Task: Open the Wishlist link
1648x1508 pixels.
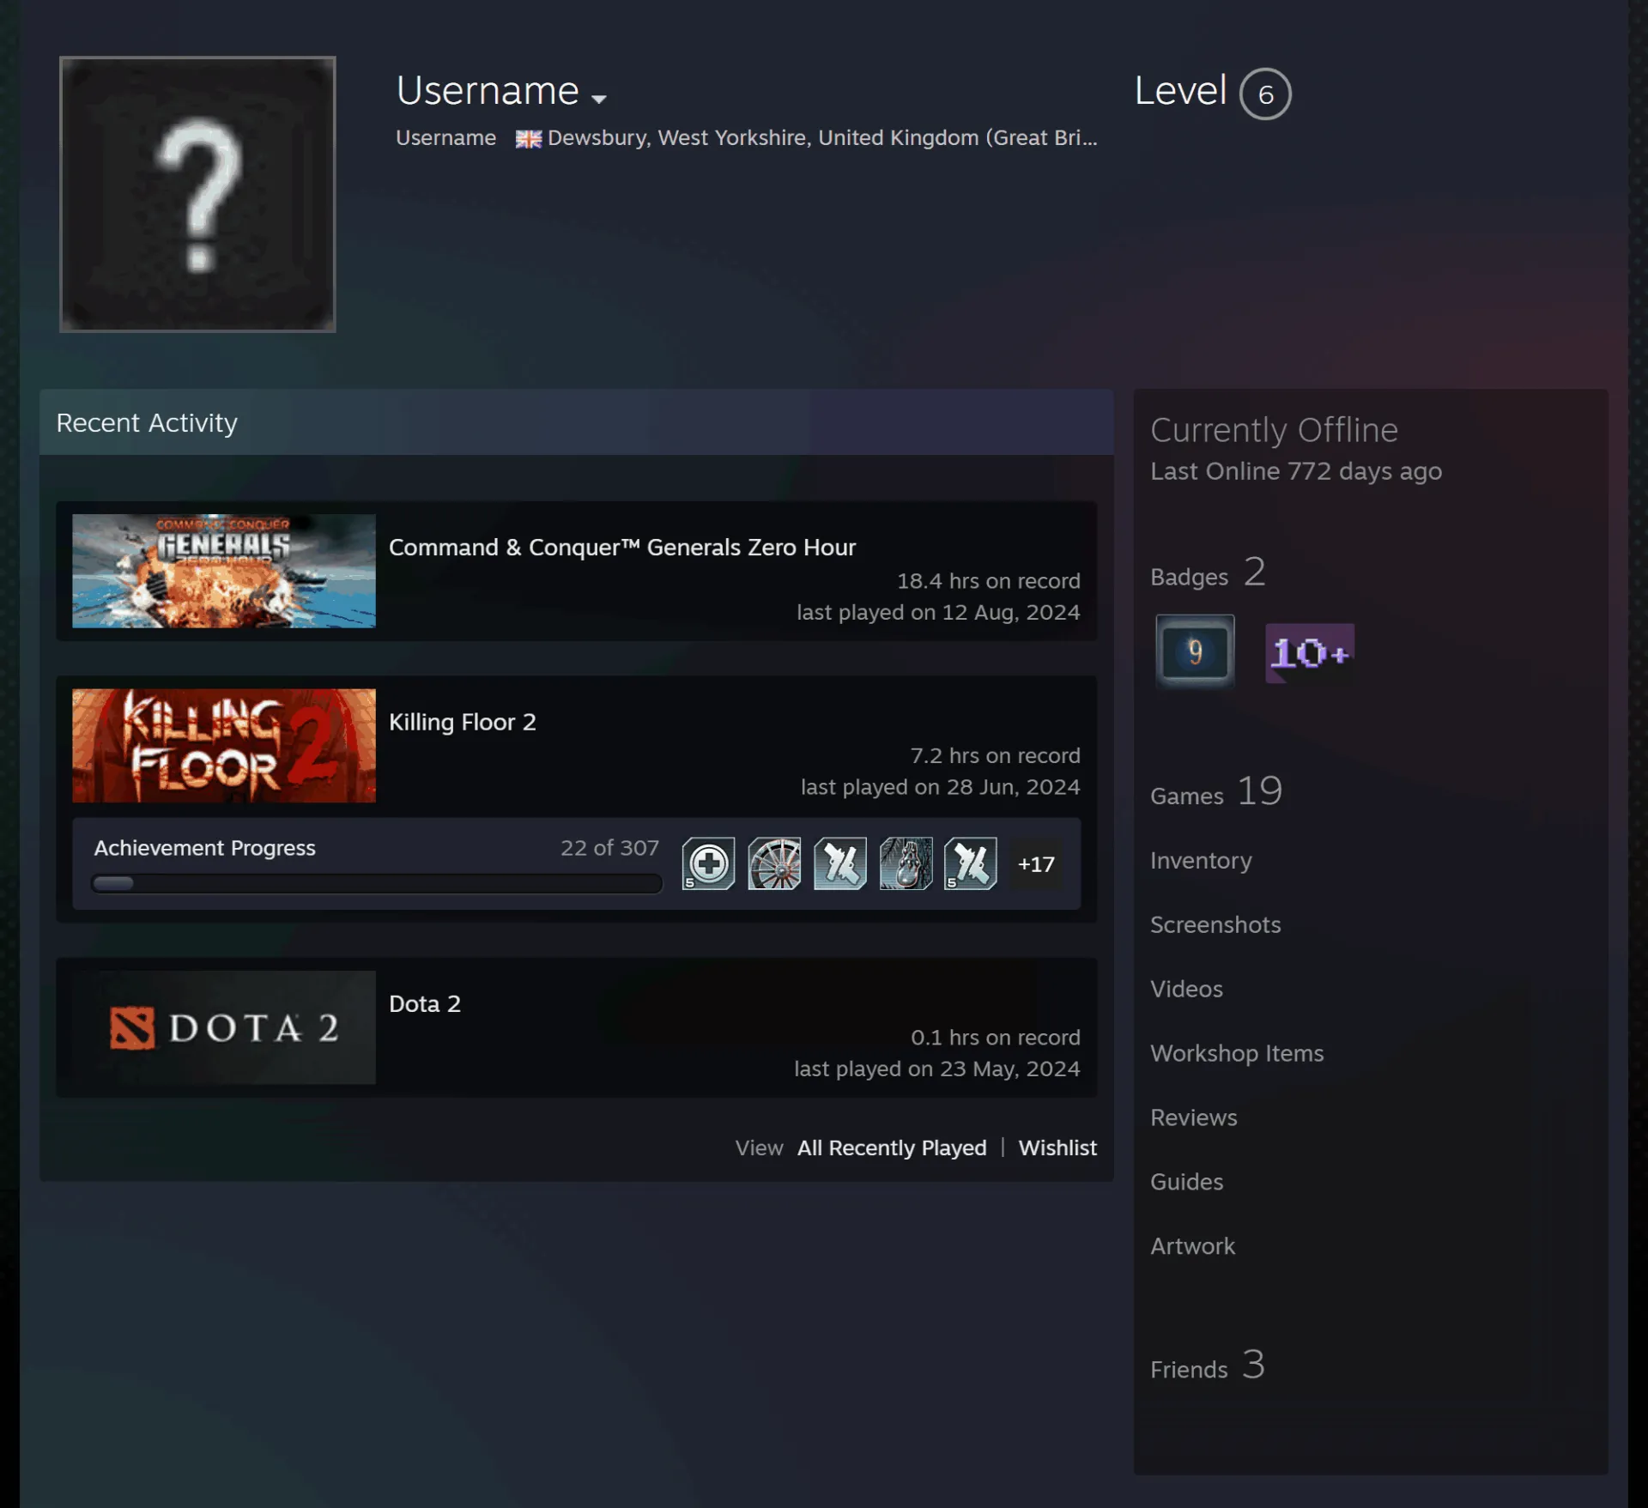Action: (1057, 1148)
